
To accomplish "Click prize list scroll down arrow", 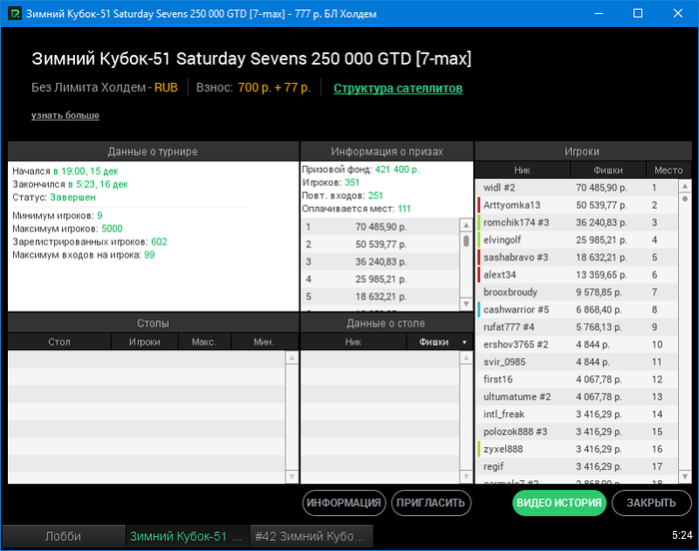I will point(466,304).
